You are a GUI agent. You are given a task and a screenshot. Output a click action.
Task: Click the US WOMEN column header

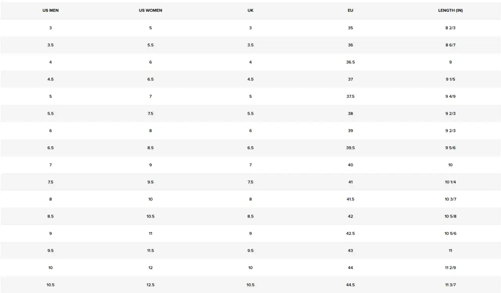tap(150, 11)
